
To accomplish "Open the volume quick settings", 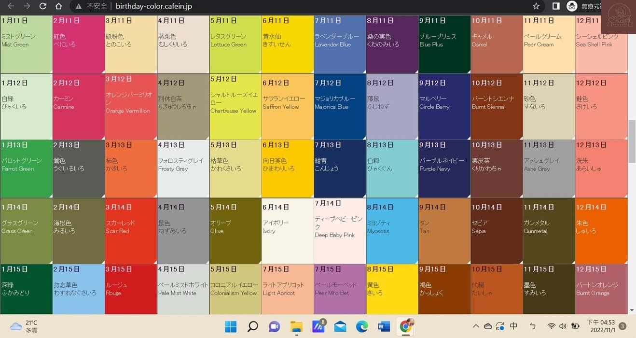I will [563, 326].
